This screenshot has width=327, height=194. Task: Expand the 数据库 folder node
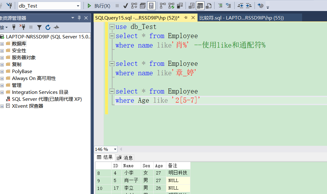tap(2, 44)
